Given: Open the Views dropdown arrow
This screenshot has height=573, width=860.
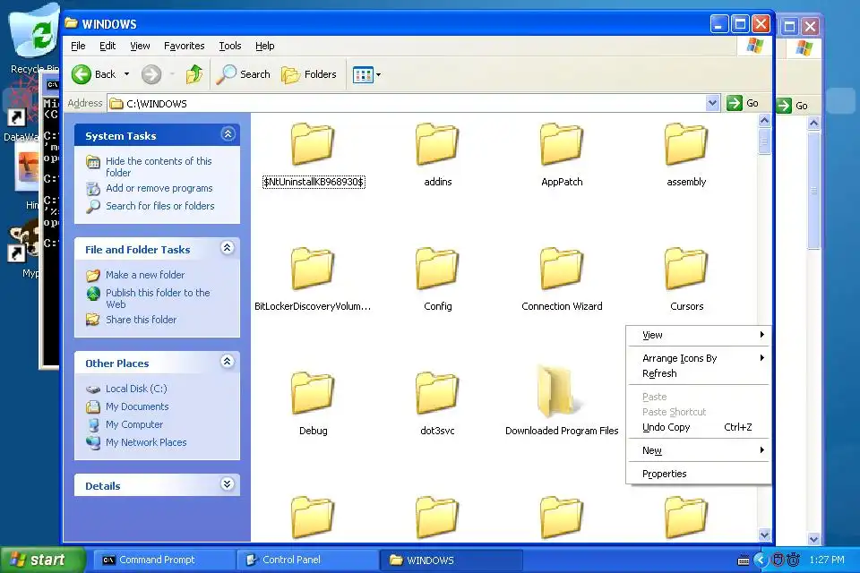Looking at the screenshot, I should (378, 74).
